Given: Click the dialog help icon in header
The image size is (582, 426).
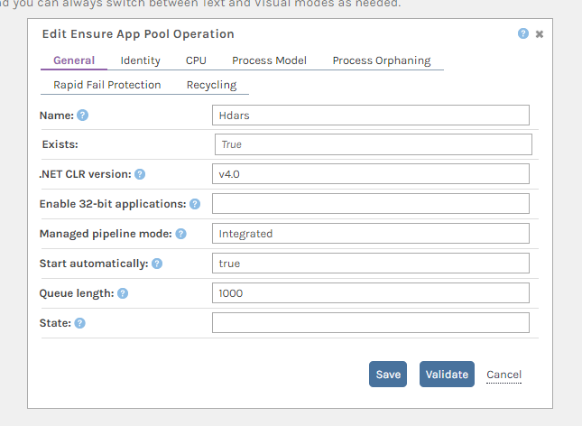Looking at the screenshot, I should [523, 33].
